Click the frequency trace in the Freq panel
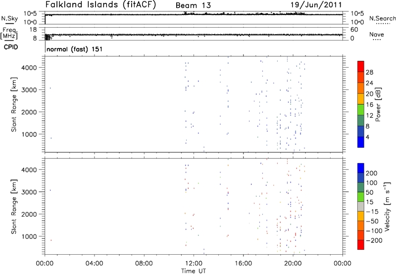 click(x=194, y=35)
